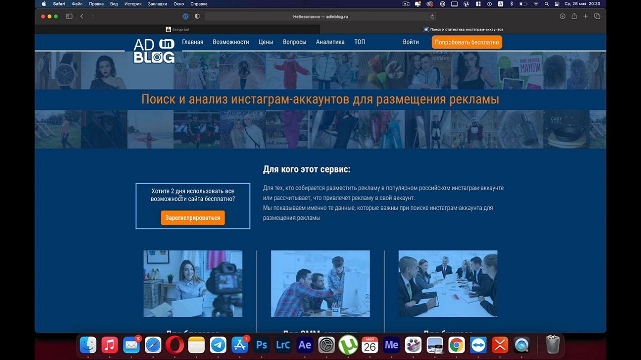Open Safari downloads icon
This screenshot has height=360, width=641.
[562, 16]
